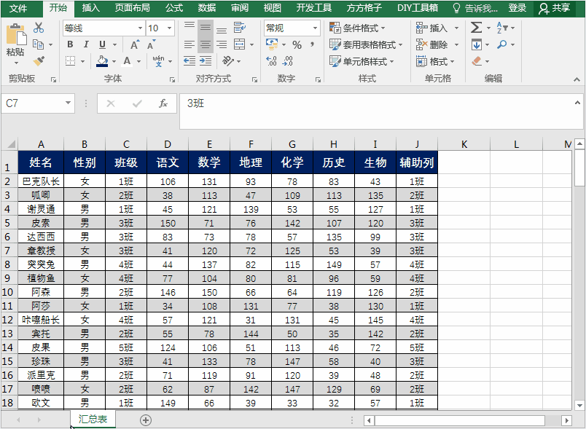Increase decimal places
Viewport: 586px width, 429px height.
(272, 61)
